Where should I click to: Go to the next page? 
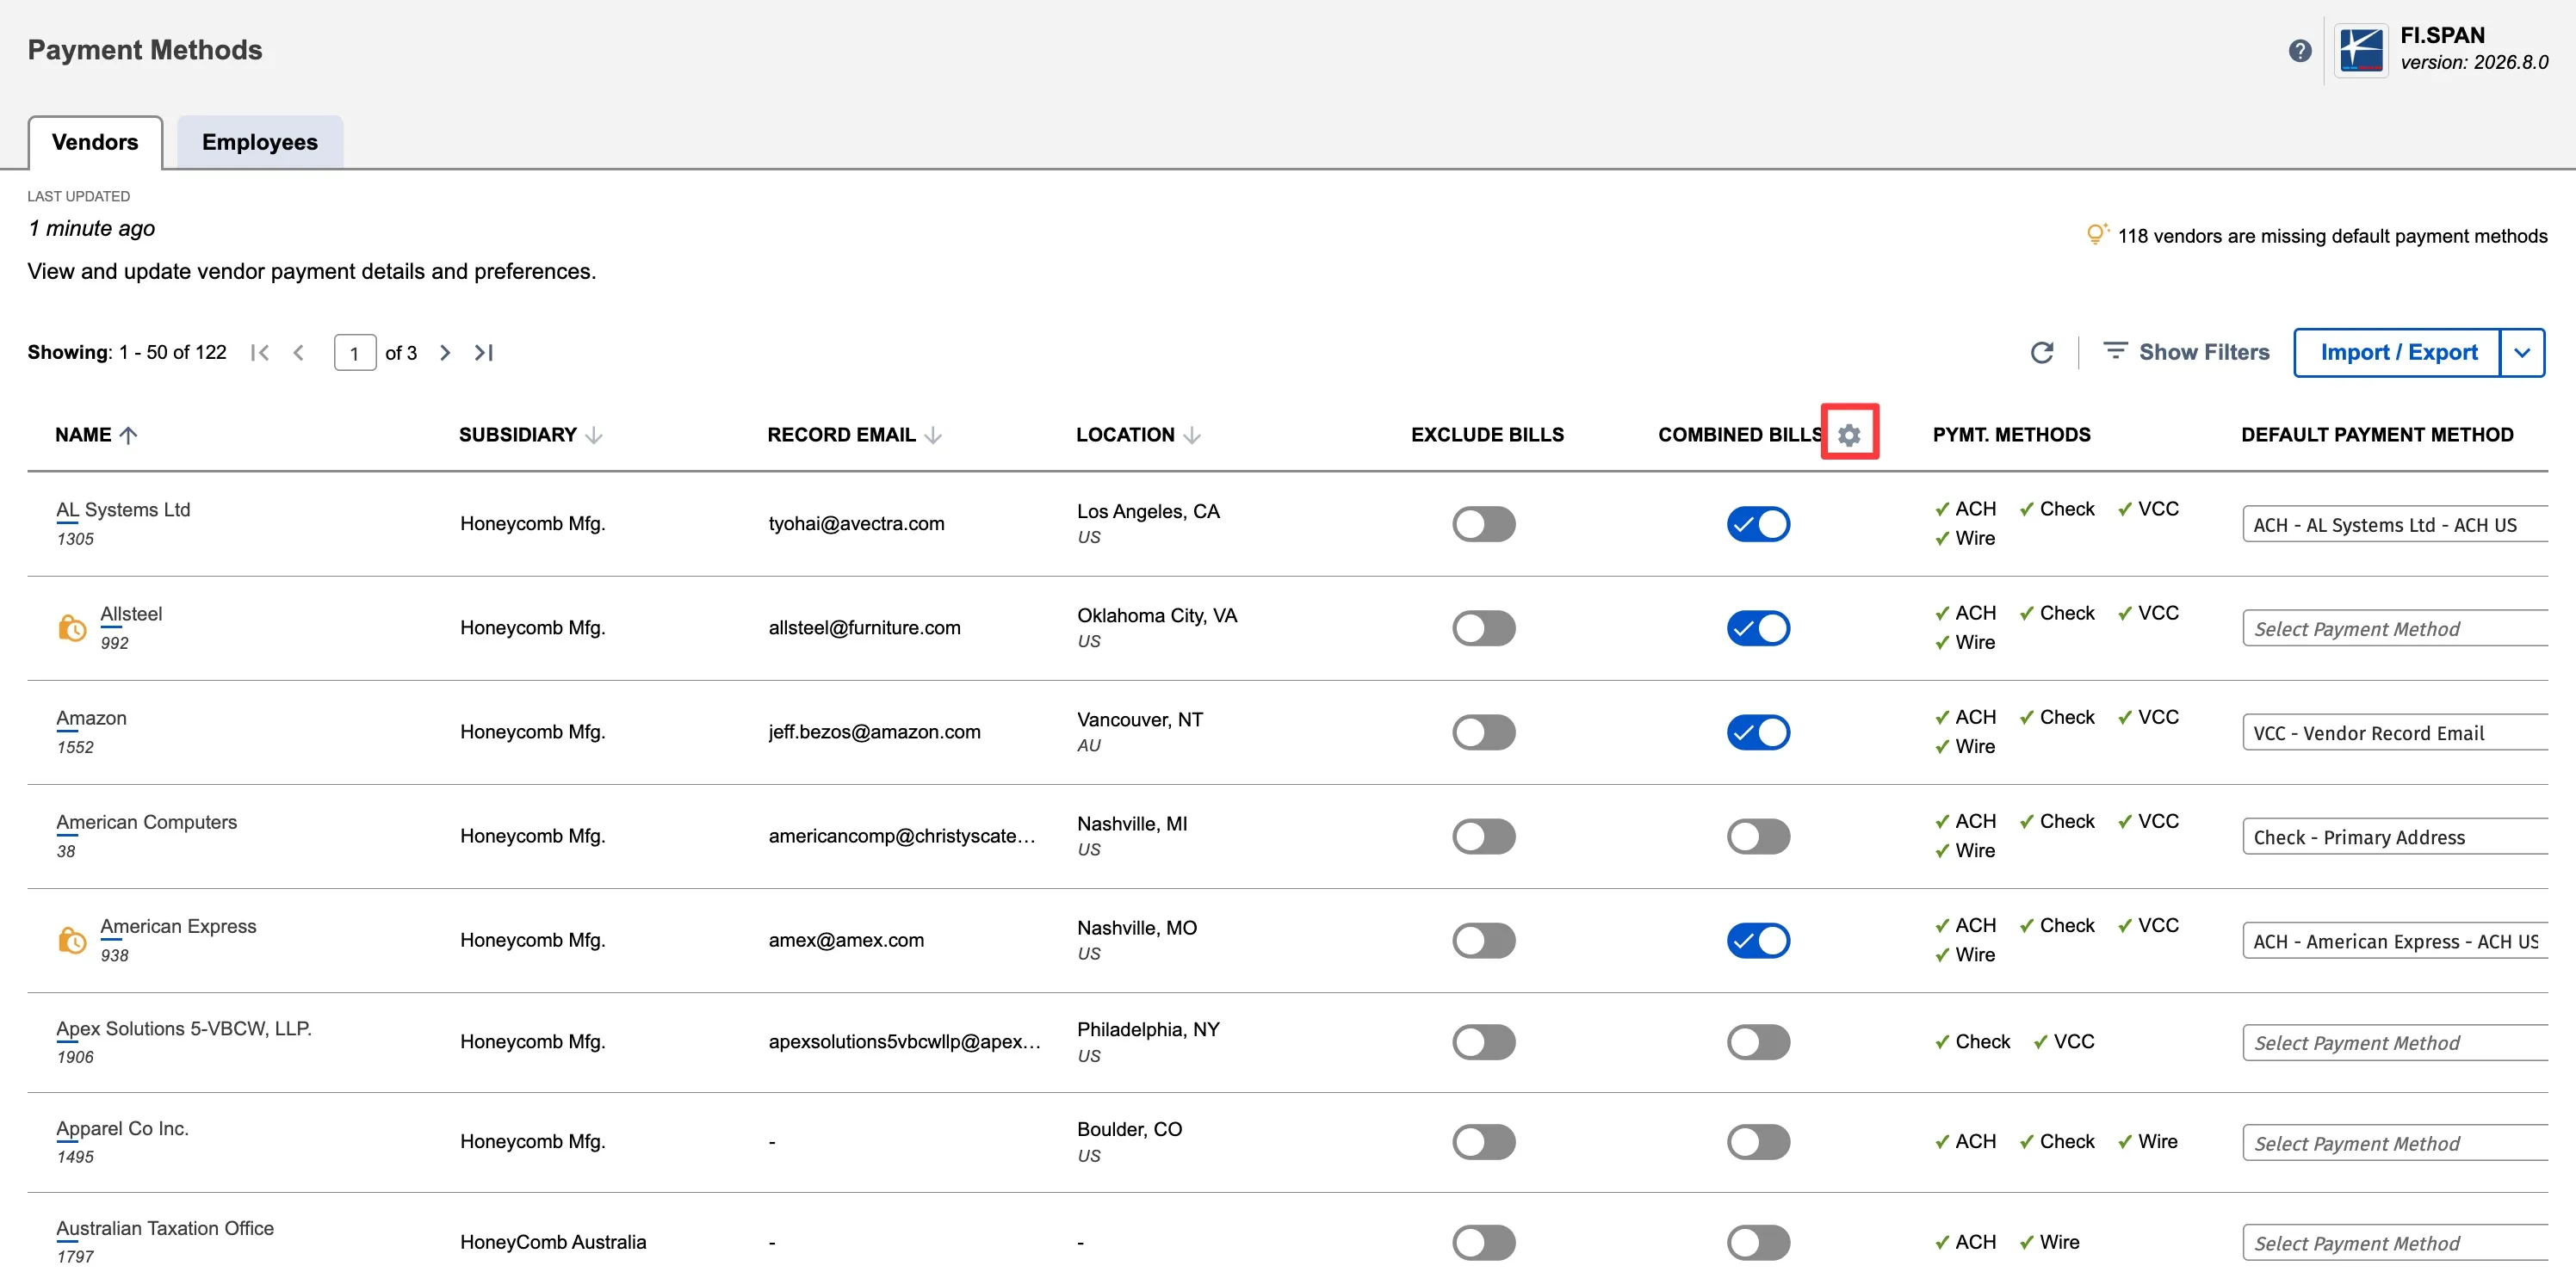click(x=445, y=353)
